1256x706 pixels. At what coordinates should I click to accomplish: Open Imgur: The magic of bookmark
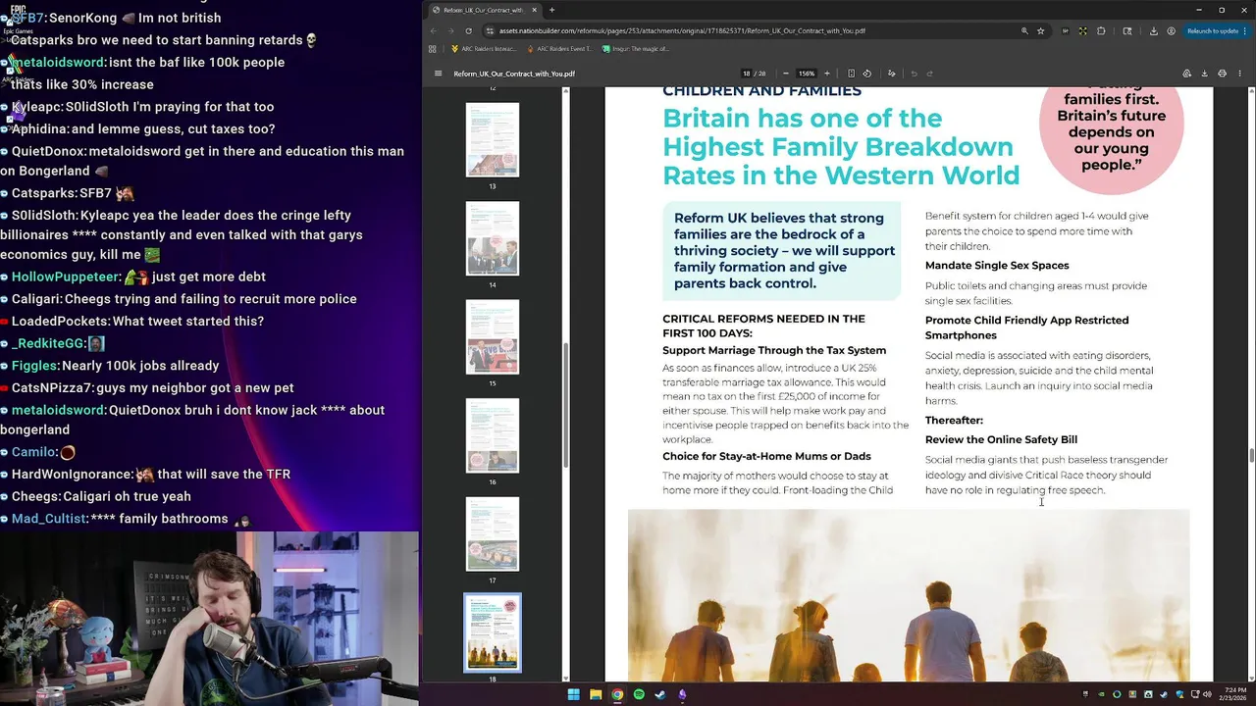click(x=636, y=48)
